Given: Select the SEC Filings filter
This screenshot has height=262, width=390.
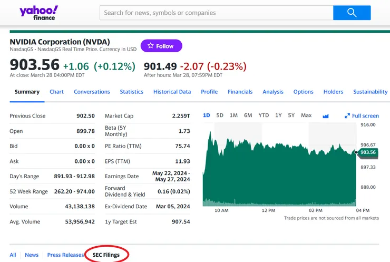Looking at the screenshot, I should coord(106,255).
